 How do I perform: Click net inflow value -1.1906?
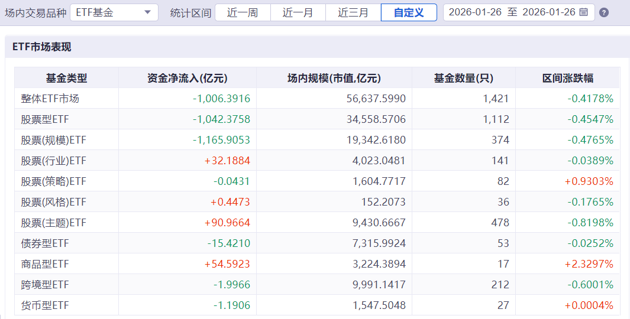point(231,305)
